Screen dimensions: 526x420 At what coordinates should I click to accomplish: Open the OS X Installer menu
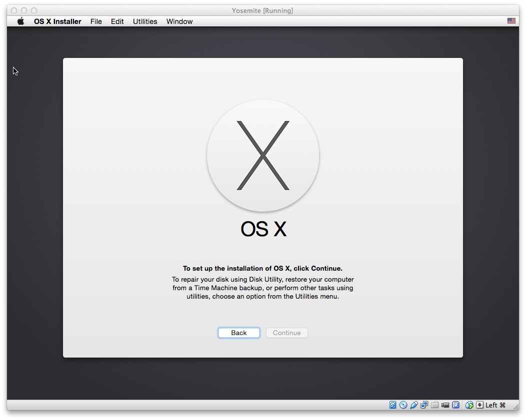tap(57, 21)
